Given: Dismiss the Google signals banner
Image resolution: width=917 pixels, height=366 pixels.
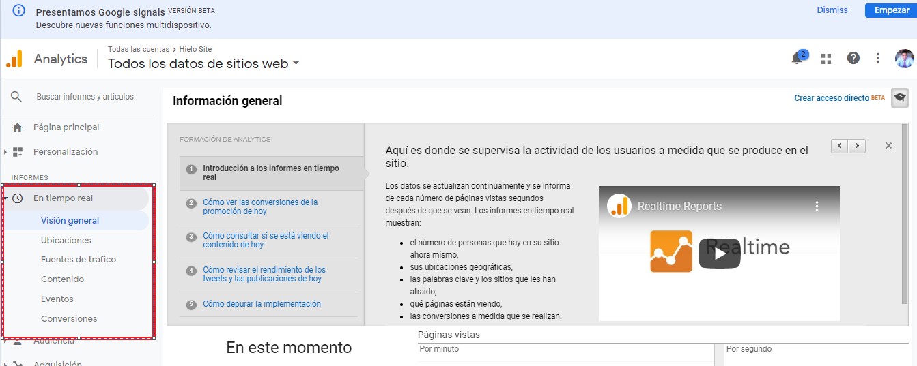Looking at the screenshot, I should coord(832,10).
